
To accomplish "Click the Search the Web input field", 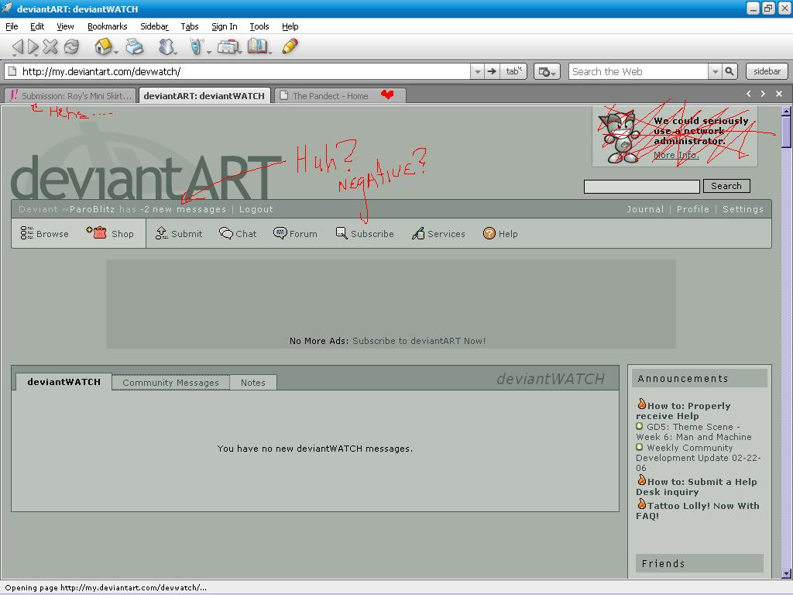I will pos(638,71).
